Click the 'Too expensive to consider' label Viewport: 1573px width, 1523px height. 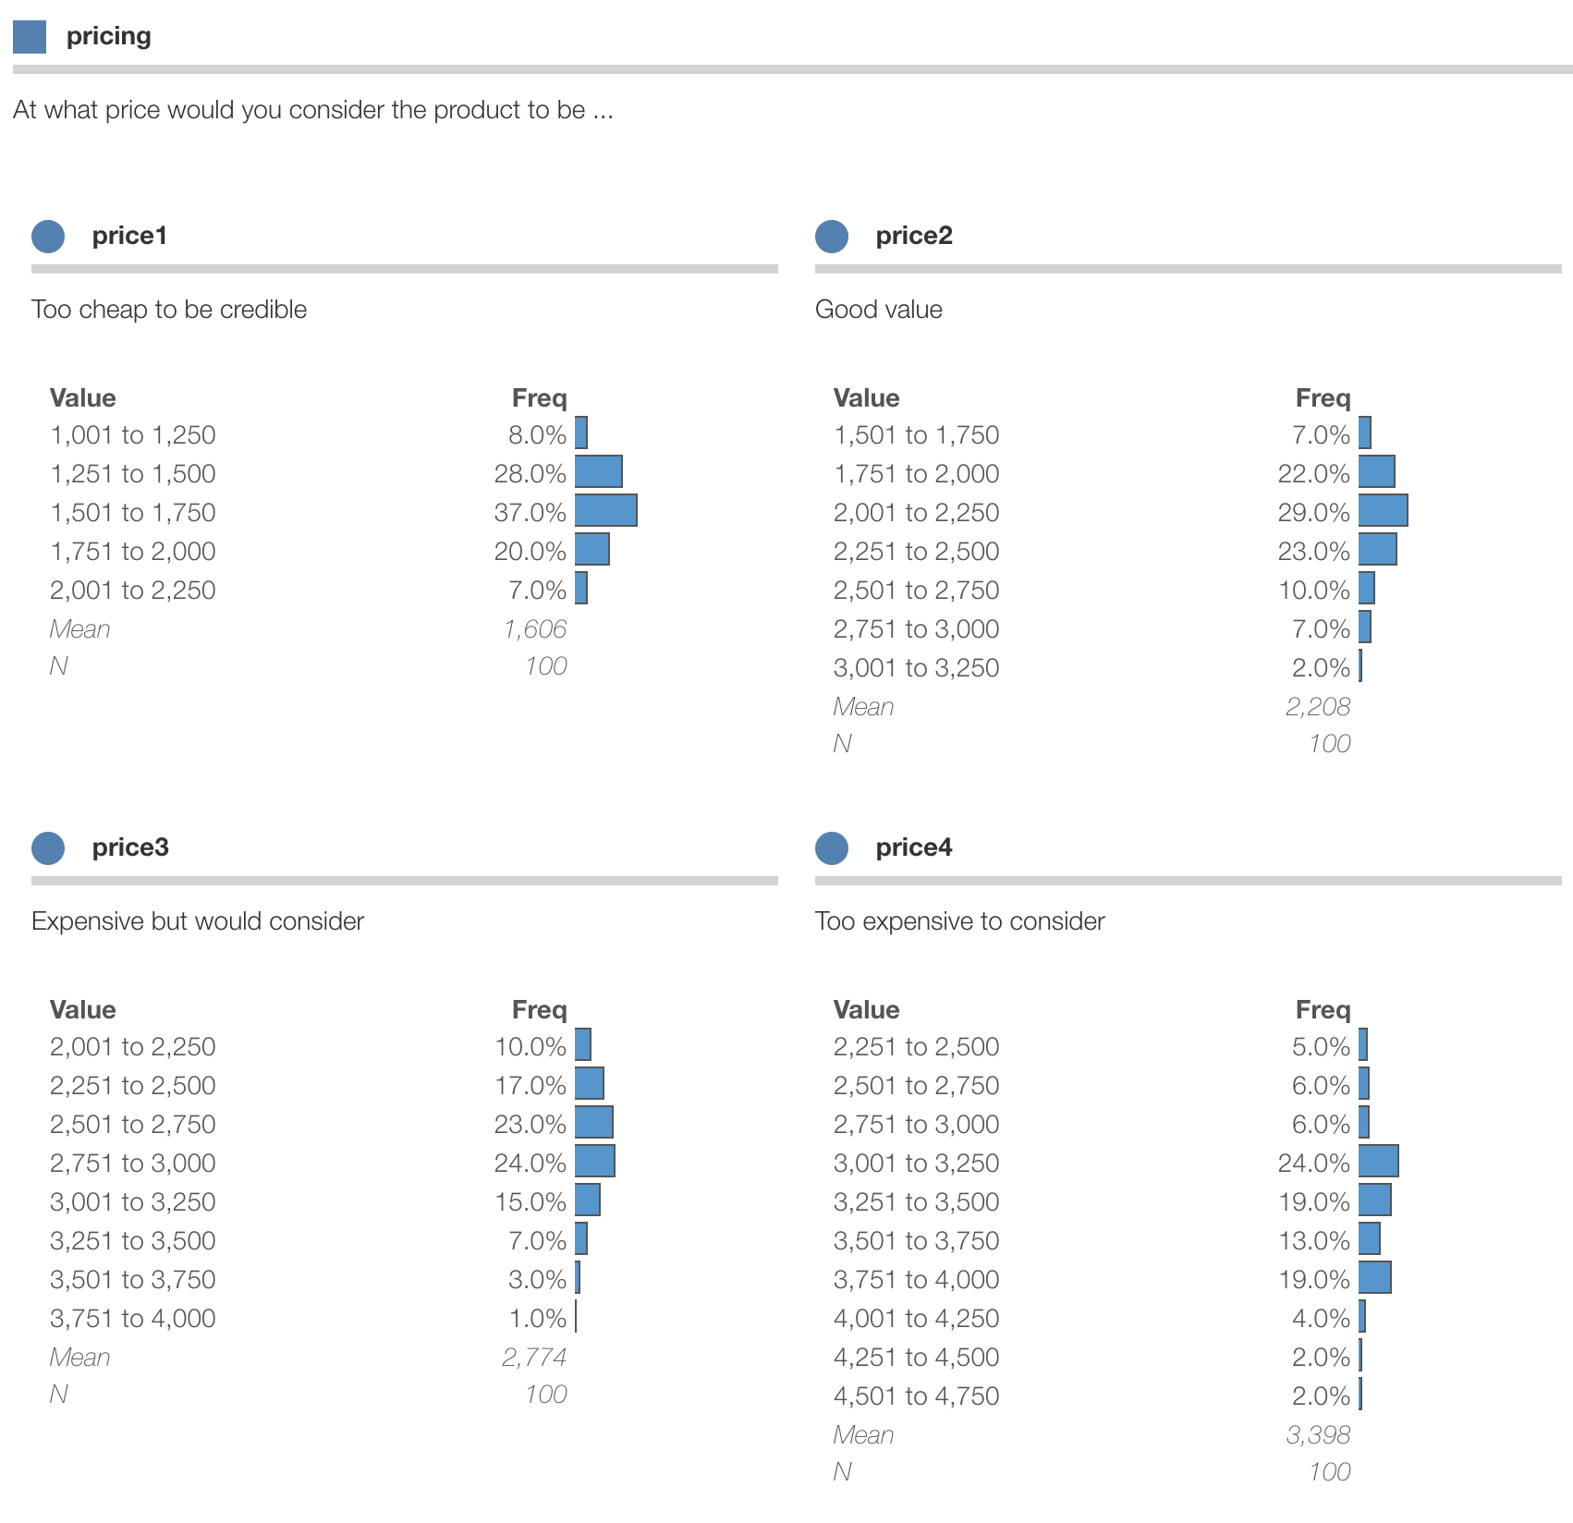959,921
